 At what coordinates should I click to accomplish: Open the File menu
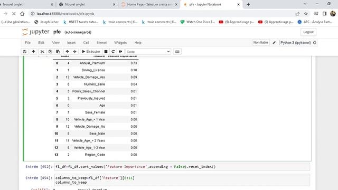pyautogui.click(x=28, y=43)
